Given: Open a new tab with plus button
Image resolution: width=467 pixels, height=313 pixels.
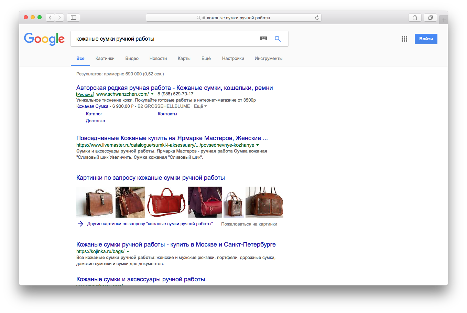Looking at the screenshot, I should [444, 20].
